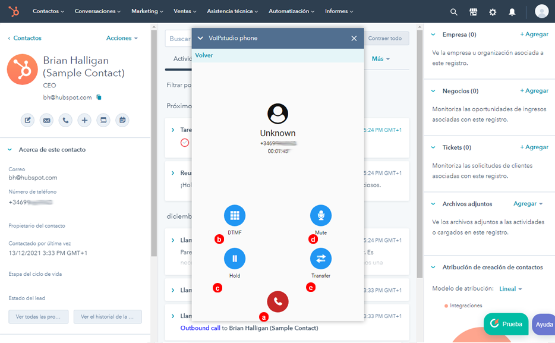Collapse the Empresa (0) section
This screenshot has height=343, width=555.
(433, 34)
